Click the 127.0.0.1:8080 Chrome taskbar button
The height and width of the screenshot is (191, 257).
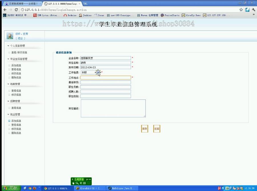[57, 188]
